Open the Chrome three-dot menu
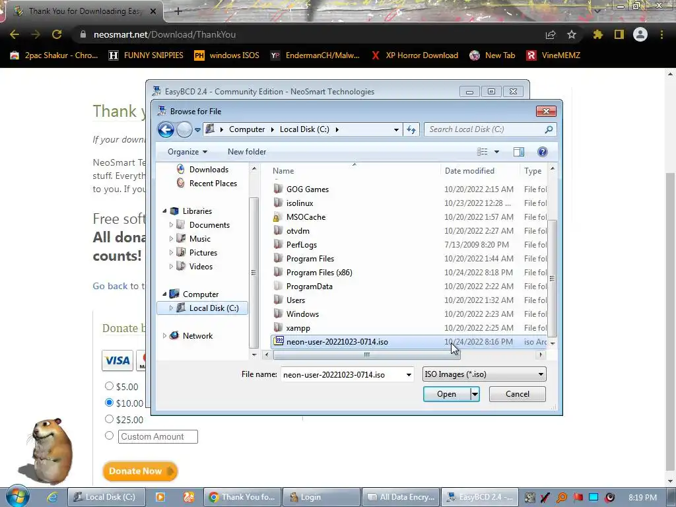The width and height of the screenshot is (676, 507). pyautogui.click(x=661, y=34)
